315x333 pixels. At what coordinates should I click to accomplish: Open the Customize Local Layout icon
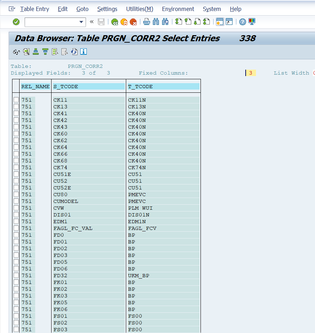pyautogui.click(x=252, y=22)
